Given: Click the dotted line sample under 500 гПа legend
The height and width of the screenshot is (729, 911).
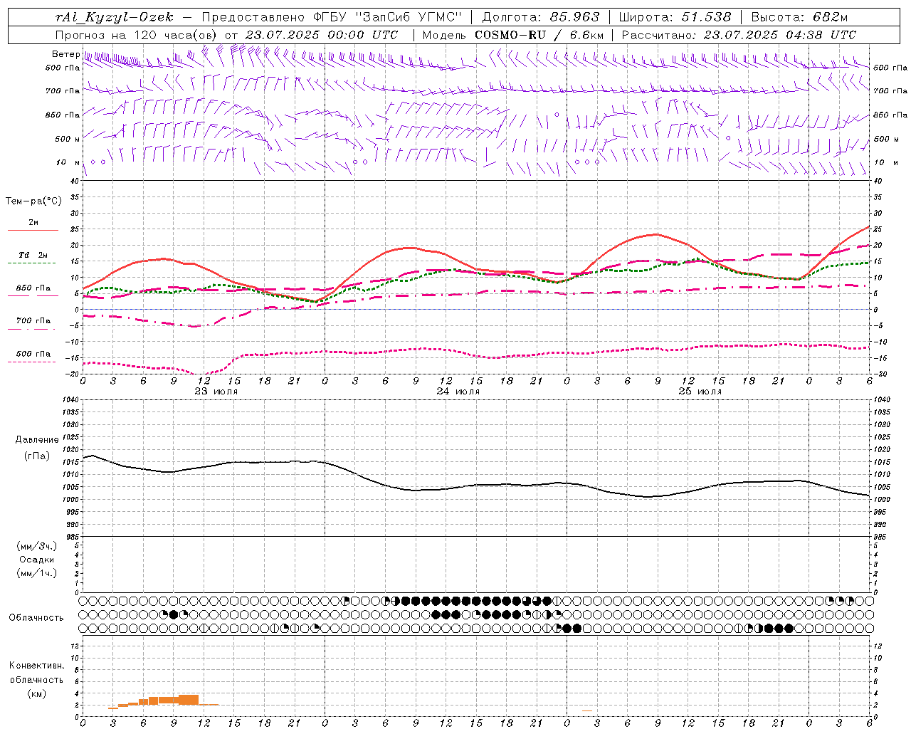Looking at the screenshot, I should 33,362.
